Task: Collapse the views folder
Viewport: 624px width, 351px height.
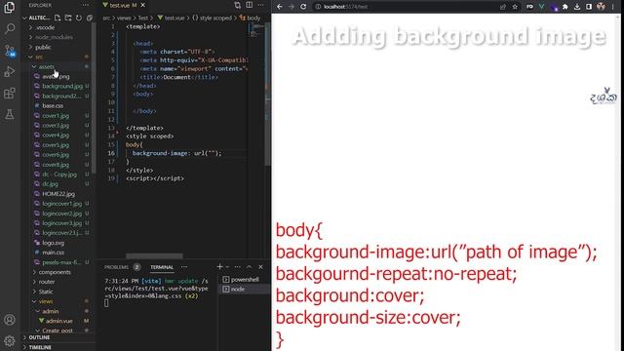Action: tap(46, 301)
